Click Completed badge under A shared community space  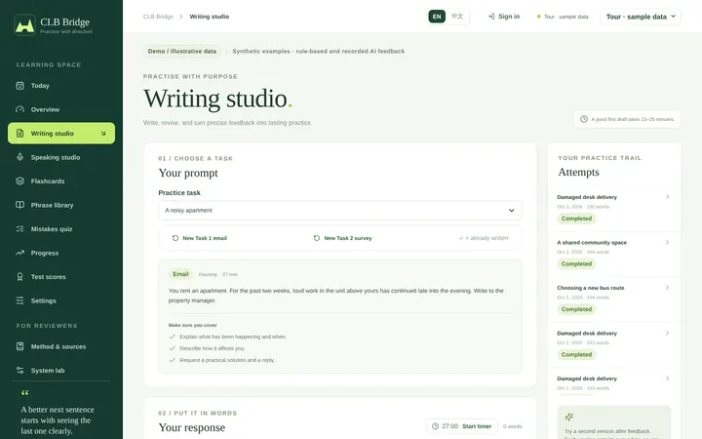click(576, 263)
